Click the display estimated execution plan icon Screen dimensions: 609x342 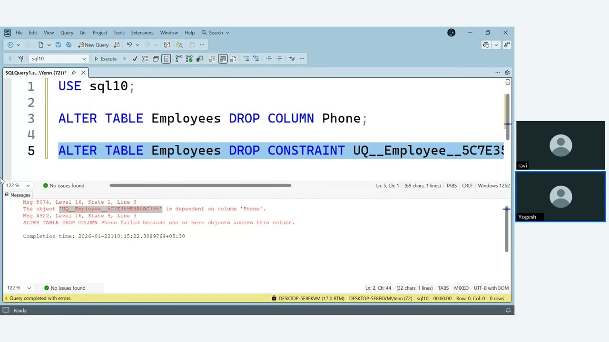click(x=145, y=58)
